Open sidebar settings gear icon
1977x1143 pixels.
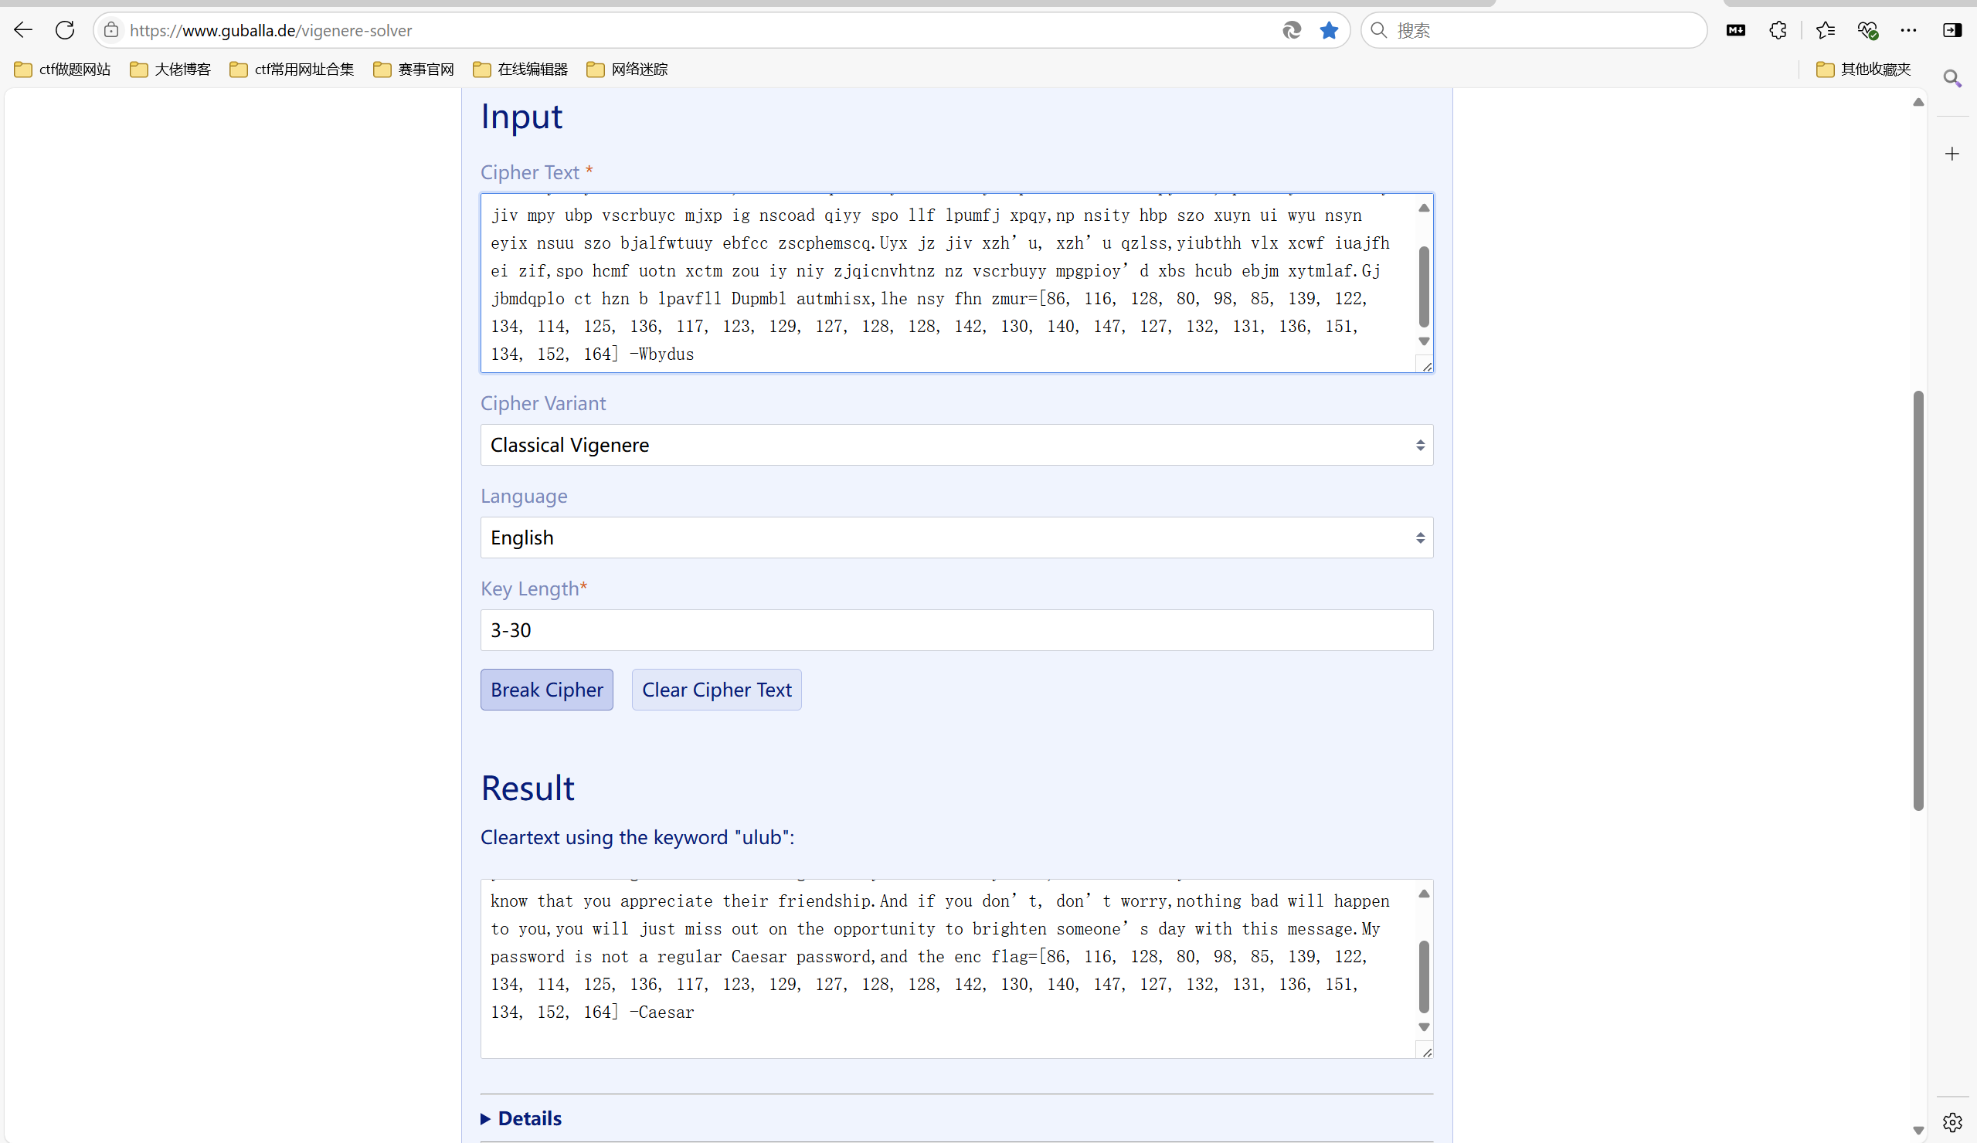click(1952, 1122)
